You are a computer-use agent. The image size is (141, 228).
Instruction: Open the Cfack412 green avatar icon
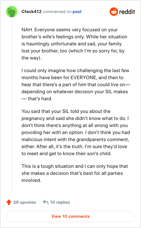tap(12, 12)
